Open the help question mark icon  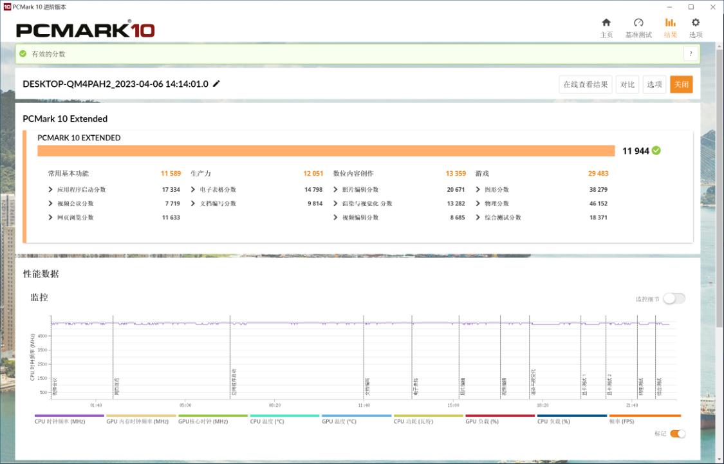point(690,54)
